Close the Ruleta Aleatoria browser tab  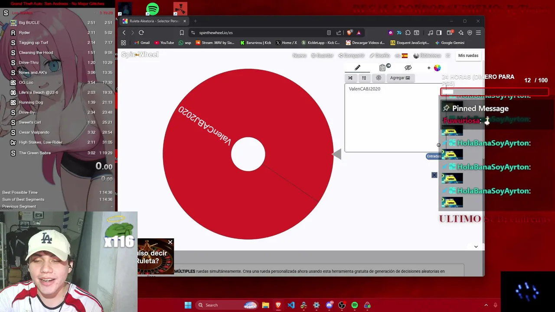[x=184, y=21]
